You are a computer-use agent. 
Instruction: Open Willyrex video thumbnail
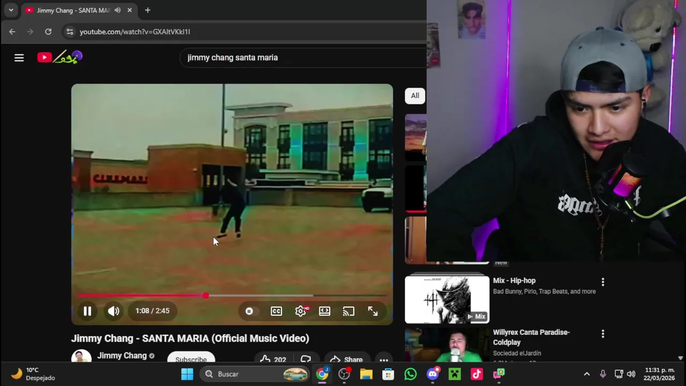(447, 345)
